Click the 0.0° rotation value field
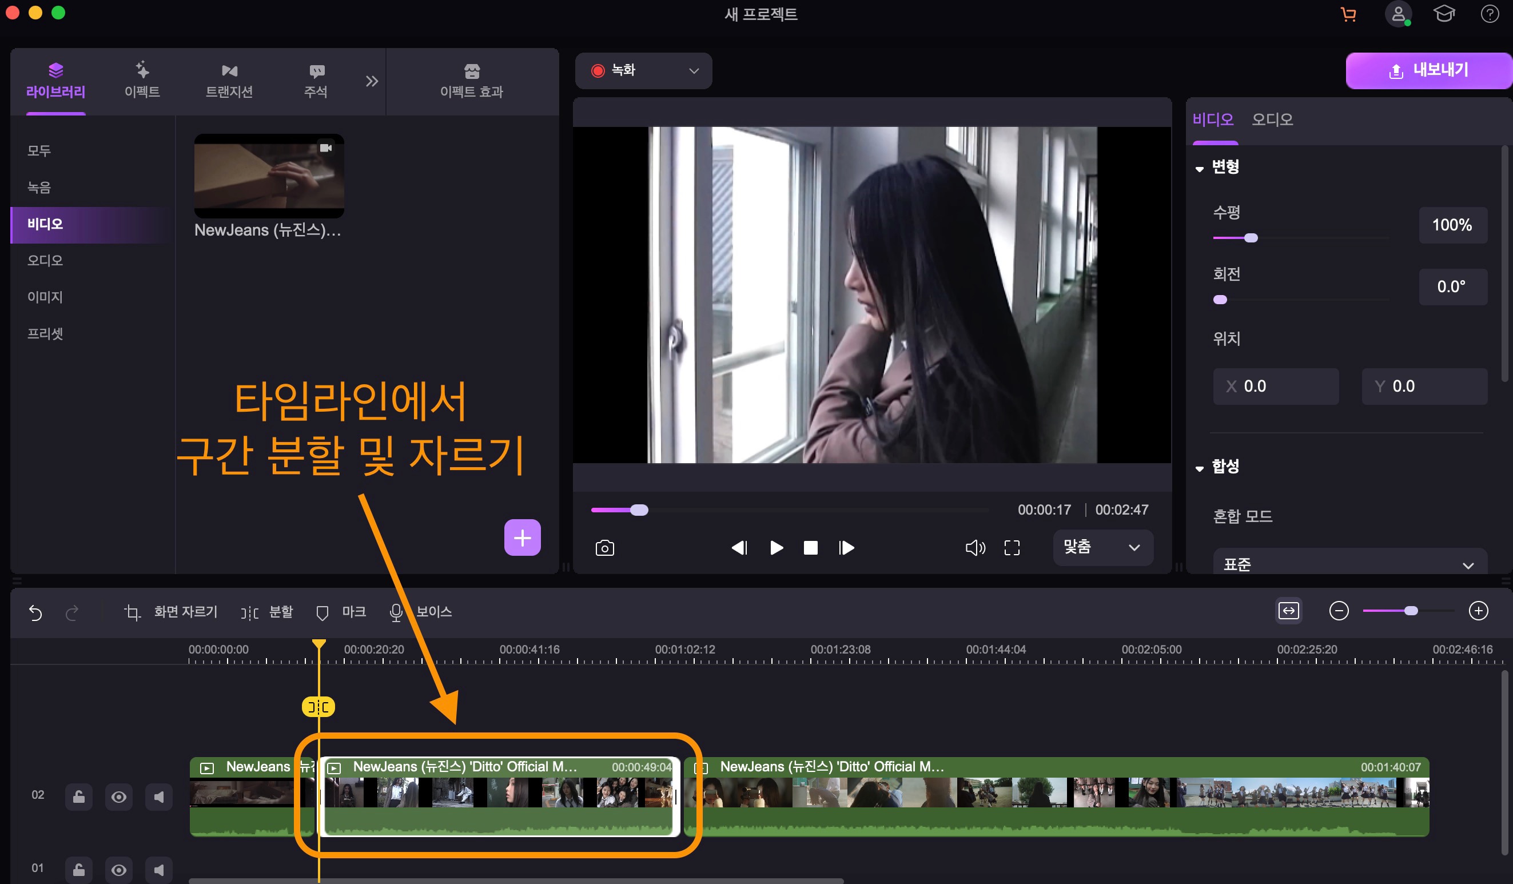This screenshot has height=884, width=1513. pos(1453,287)
